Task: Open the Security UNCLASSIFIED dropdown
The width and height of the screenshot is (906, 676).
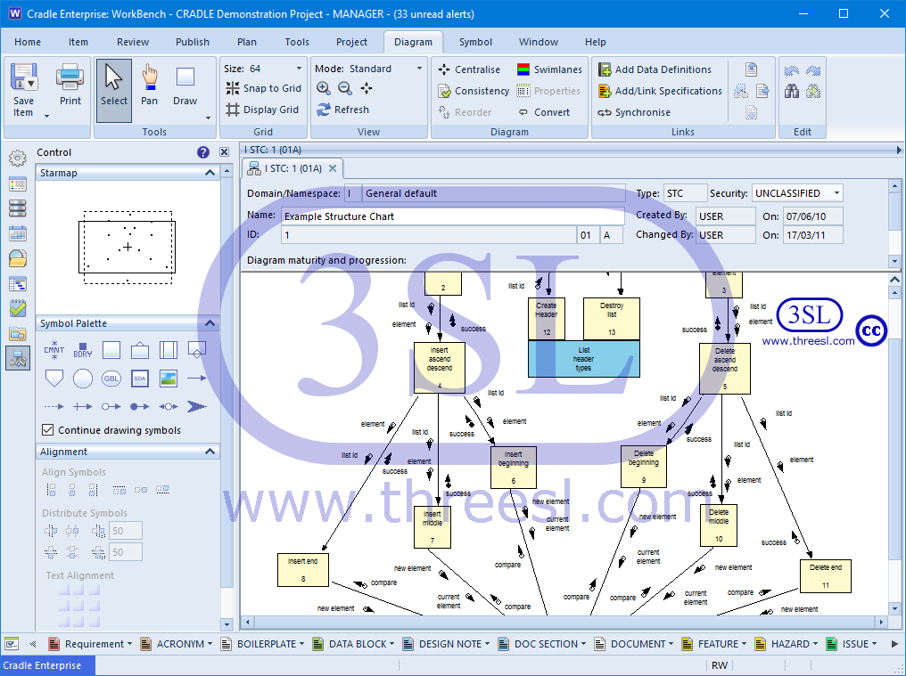Action: click(836, 192)
